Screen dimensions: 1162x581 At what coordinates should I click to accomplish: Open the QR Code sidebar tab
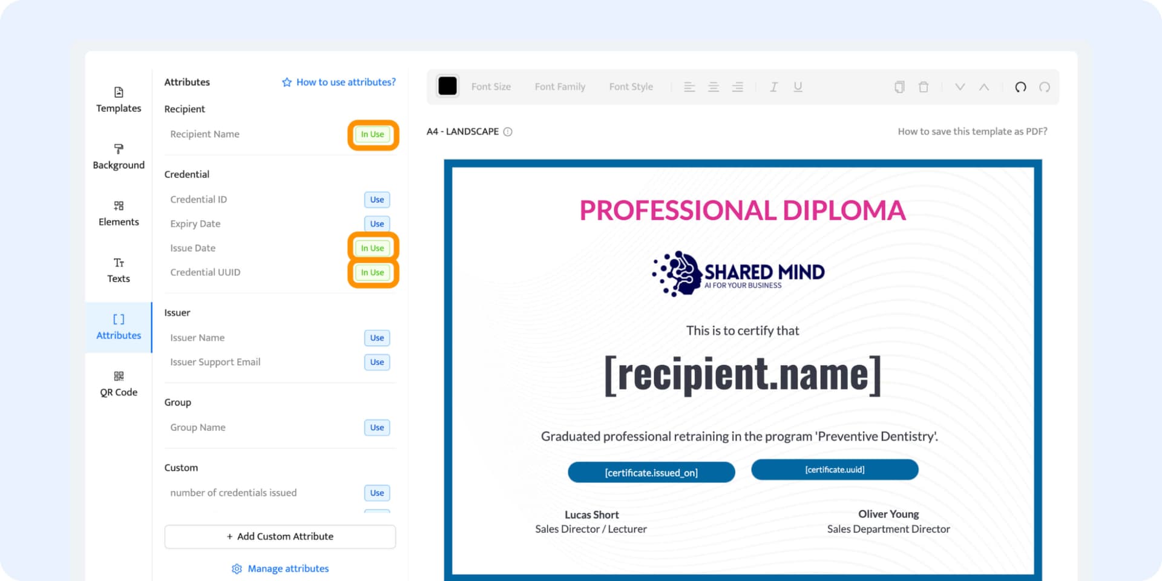[119, 384]
